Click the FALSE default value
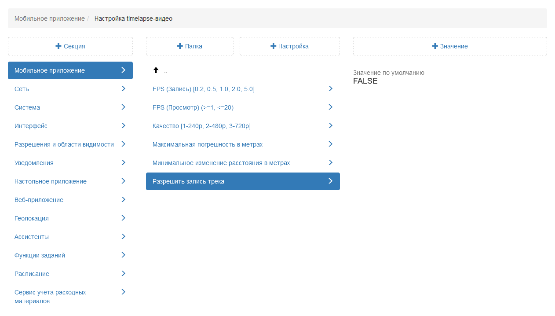 [365, 81]
